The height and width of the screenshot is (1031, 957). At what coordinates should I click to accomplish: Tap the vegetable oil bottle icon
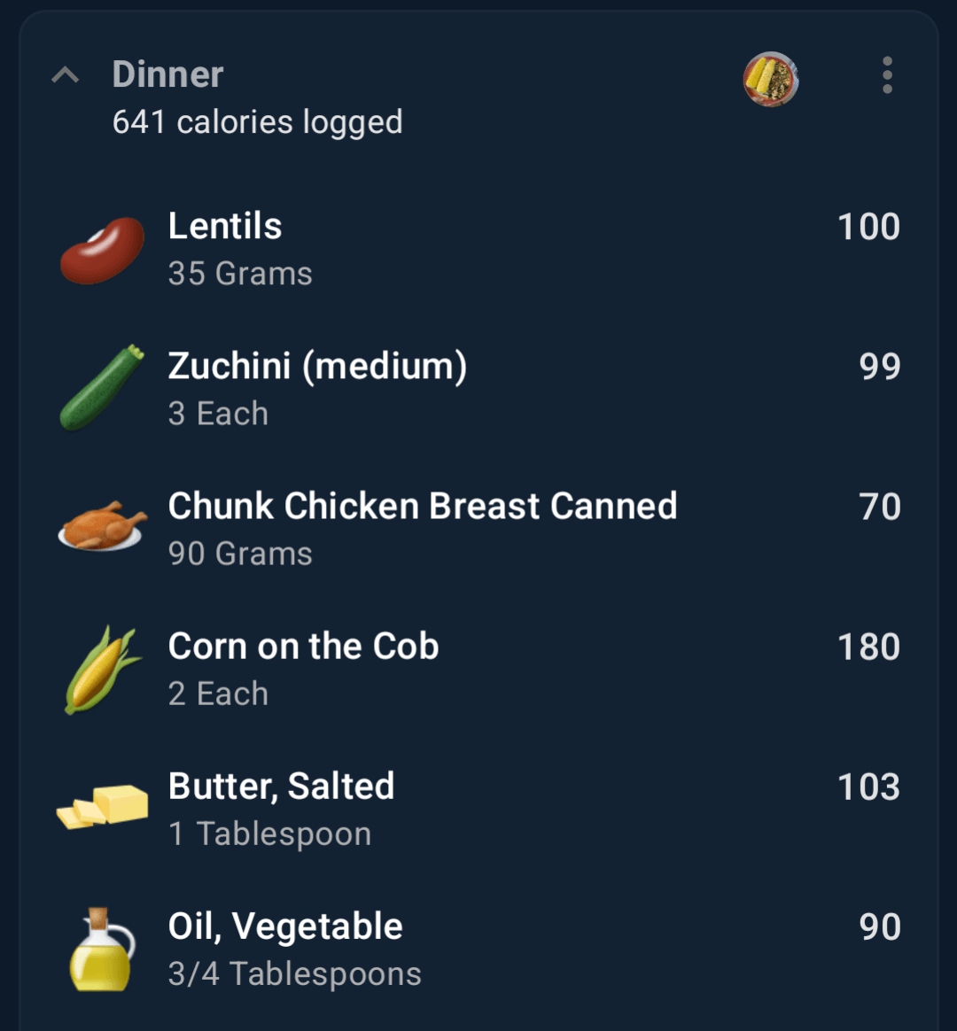tap(102, 950)
